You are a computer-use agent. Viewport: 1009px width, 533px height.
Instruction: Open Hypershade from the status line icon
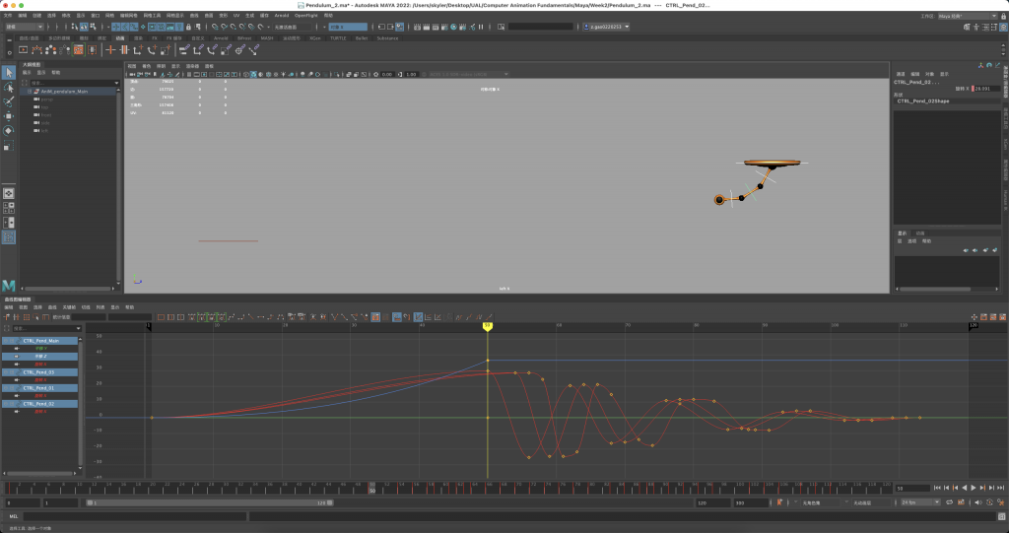pos(453,27)
